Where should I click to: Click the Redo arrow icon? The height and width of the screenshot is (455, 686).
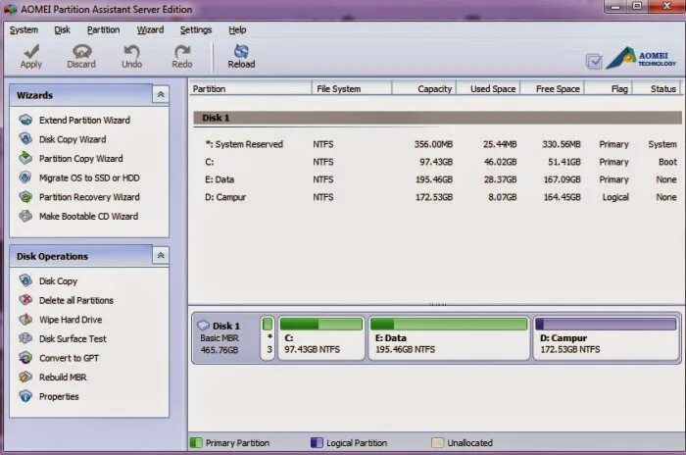tap(182, 51)
